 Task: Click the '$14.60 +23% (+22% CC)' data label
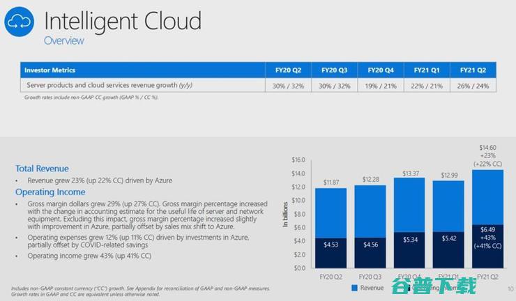click(x=487, y=155)
